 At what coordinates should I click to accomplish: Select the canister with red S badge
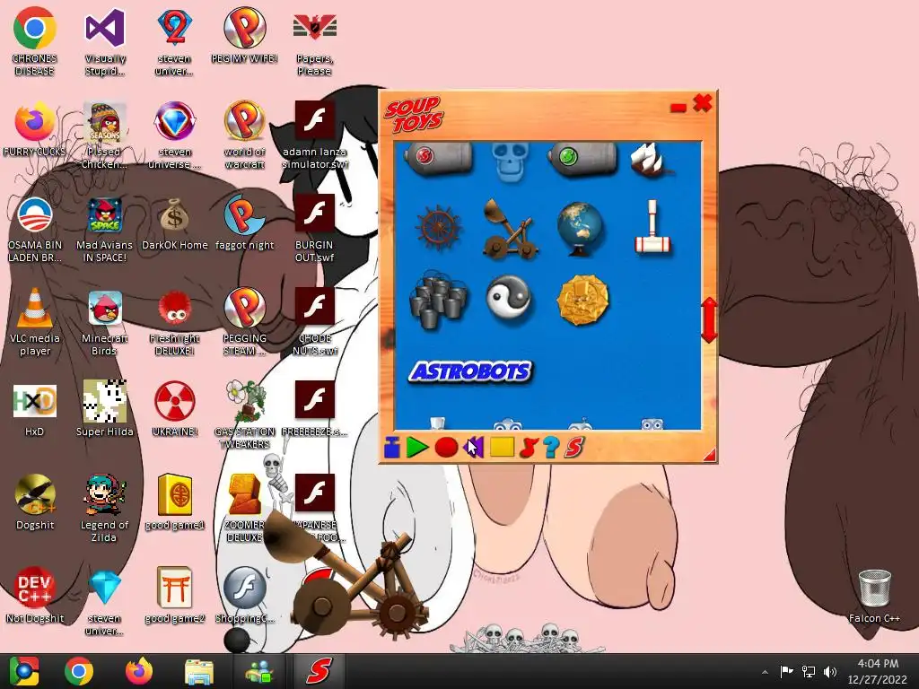[x=438, y=158]
